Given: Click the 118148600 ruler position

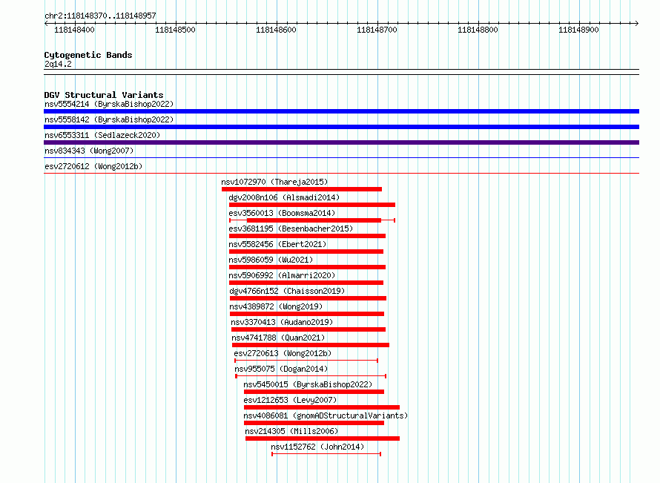Looking at the screenshot, I should point(276,30).
